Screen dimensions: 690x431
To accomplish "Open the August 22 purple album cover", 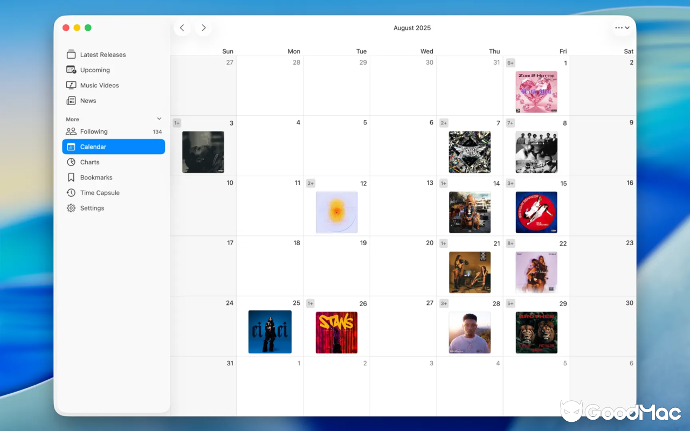I will (x=536, y=272).
